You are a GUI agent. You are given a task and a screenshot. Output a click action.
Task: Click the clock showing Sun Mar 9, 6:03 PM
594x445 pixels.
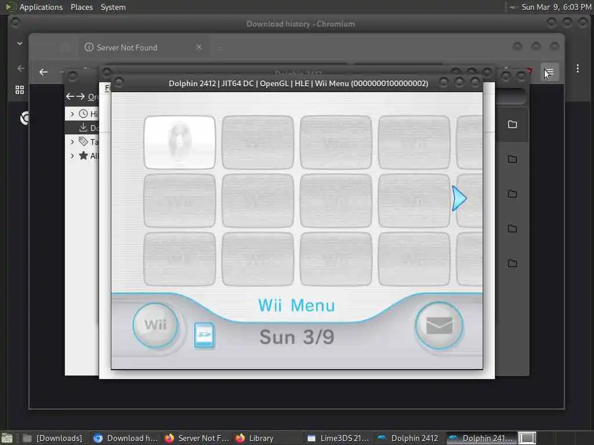click(x=556, y=7)
